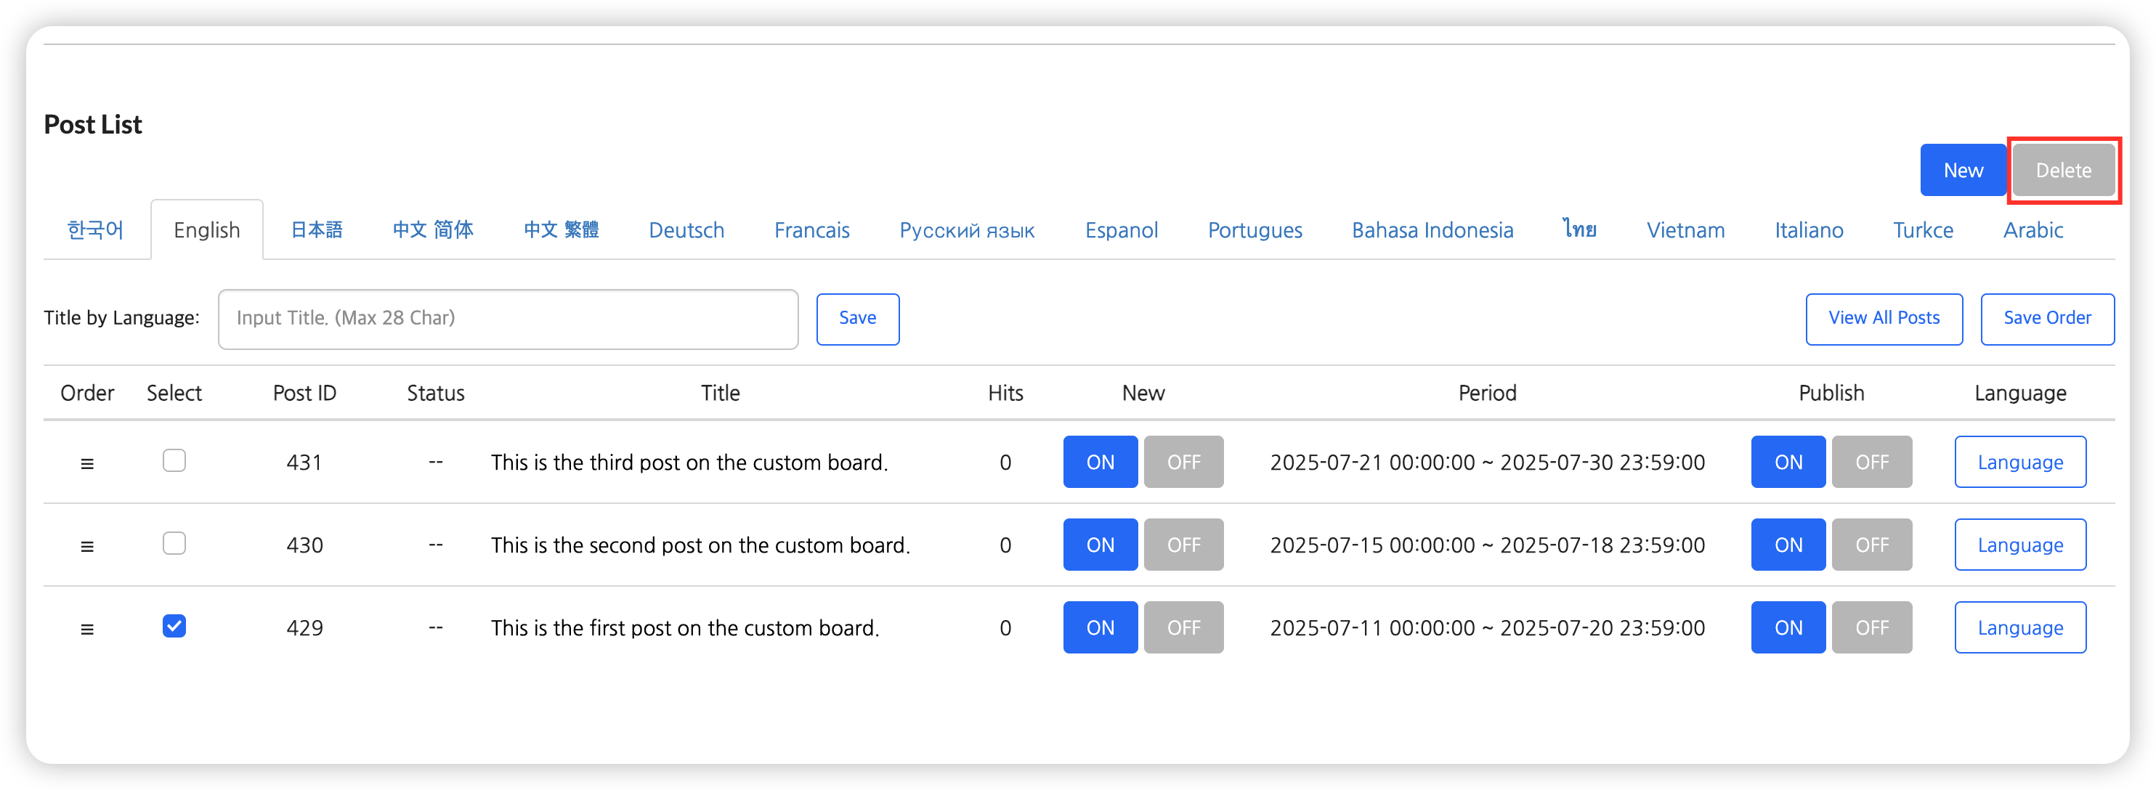
Task: Grab the drag handle for post 431
Action: tap(87, 463)
